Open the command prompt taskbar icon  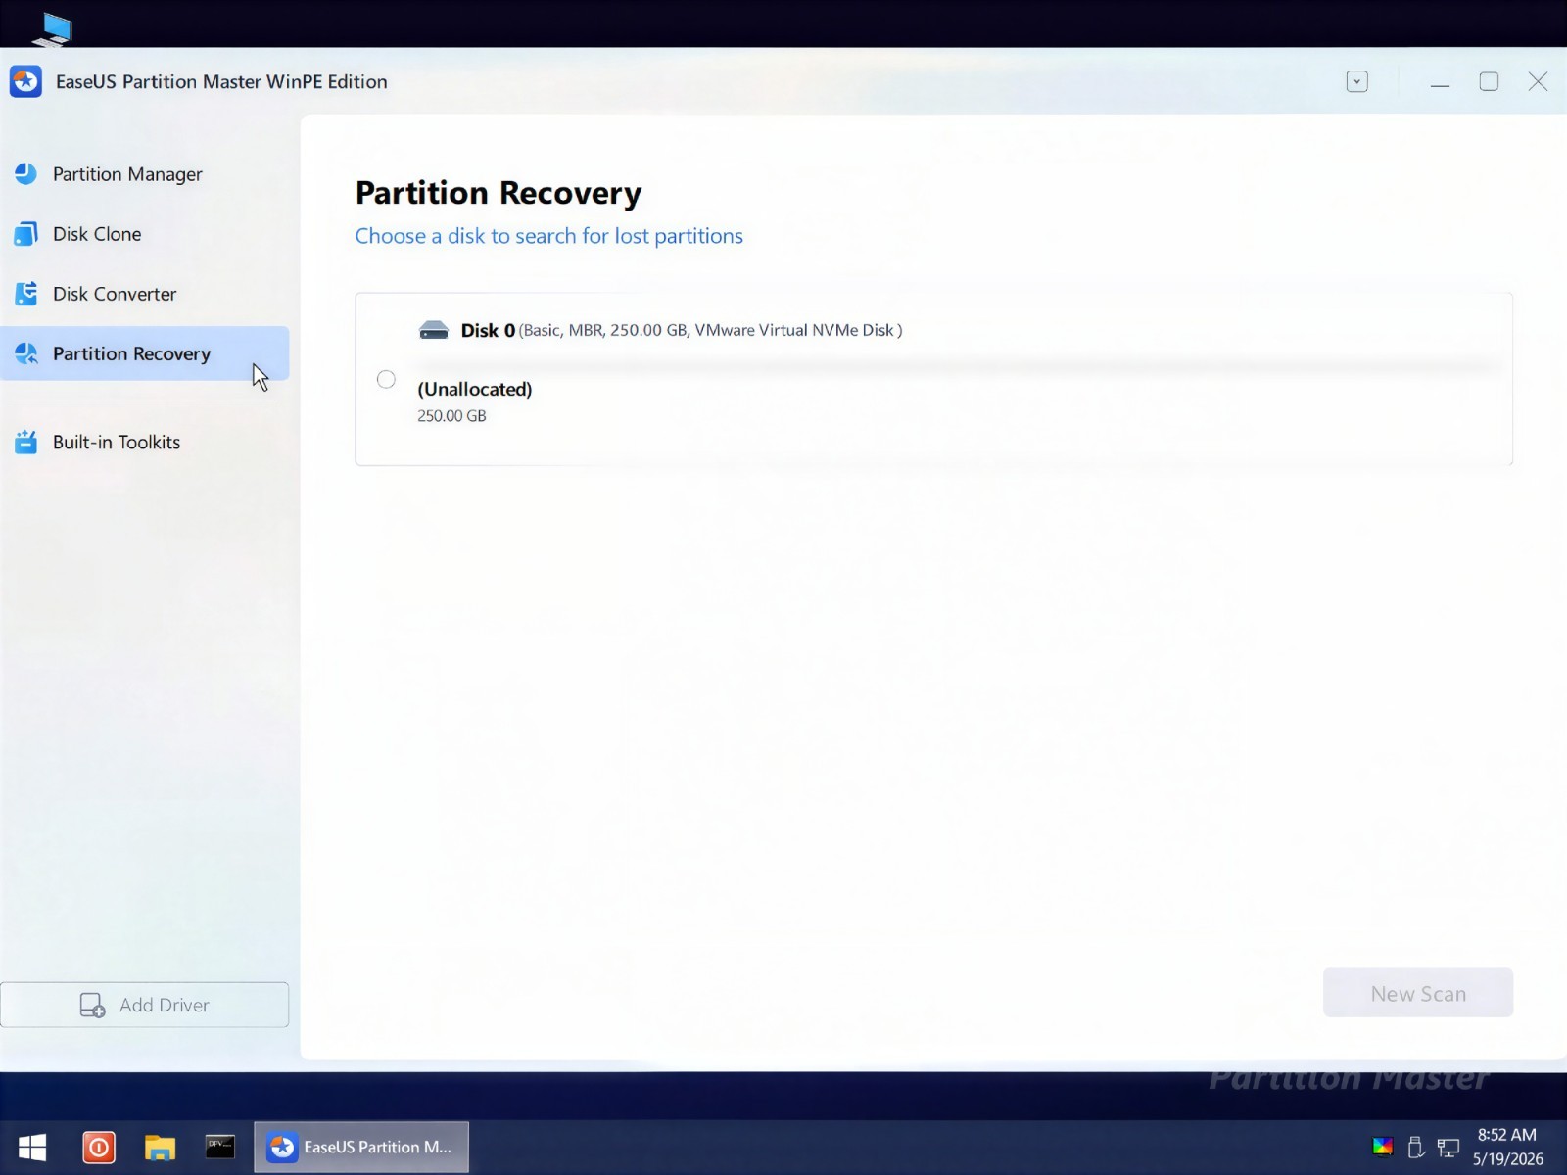pyautogui.click(x=220, y=1146)
